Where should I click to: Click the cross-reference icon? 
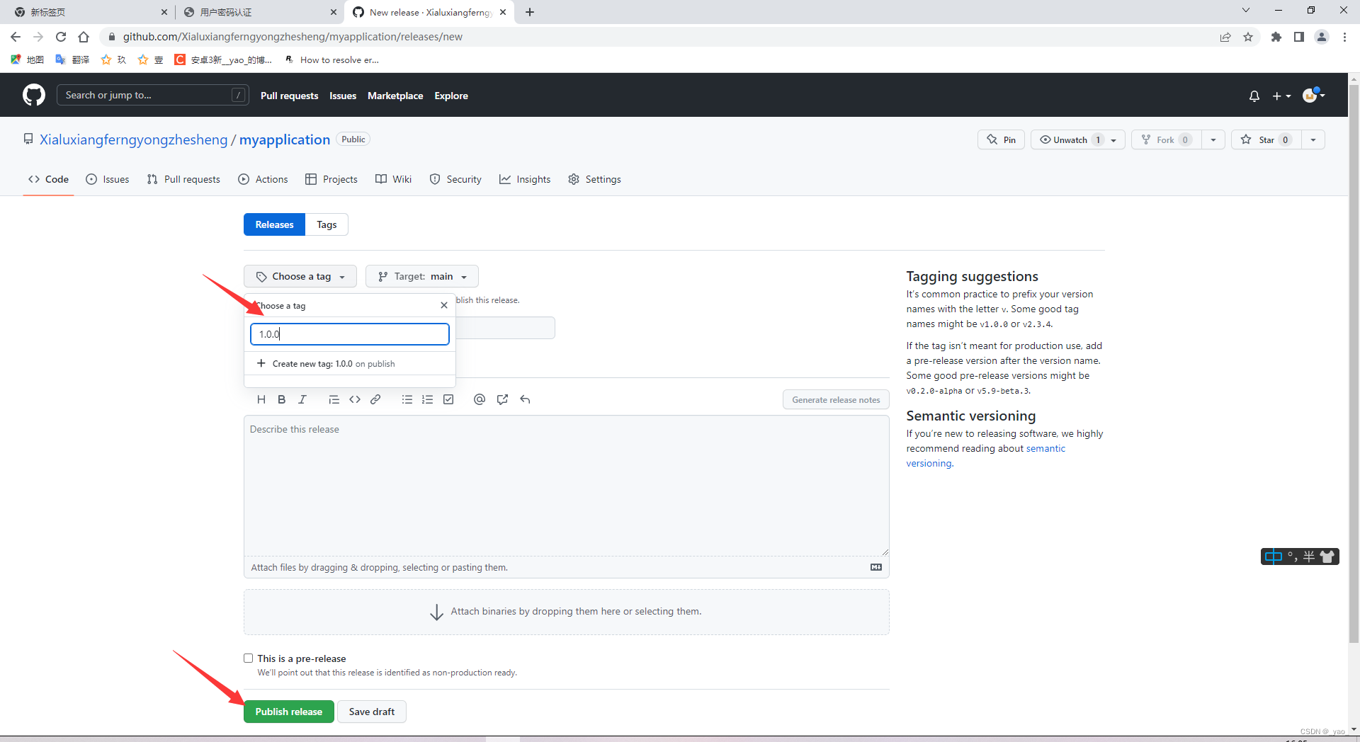502,399
